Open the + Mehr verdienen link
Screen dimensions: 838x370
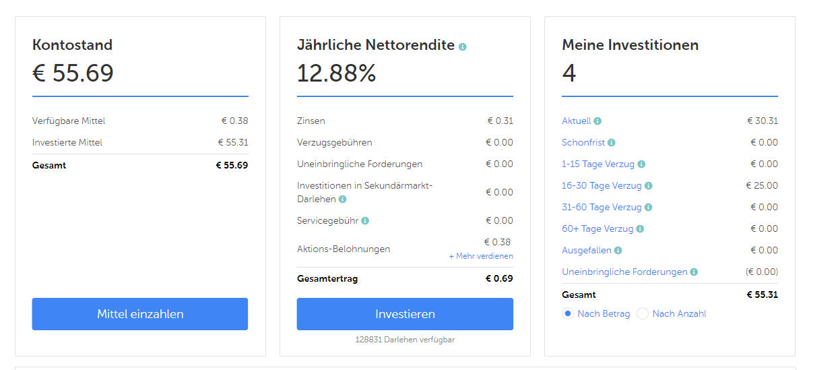[481, 256]
